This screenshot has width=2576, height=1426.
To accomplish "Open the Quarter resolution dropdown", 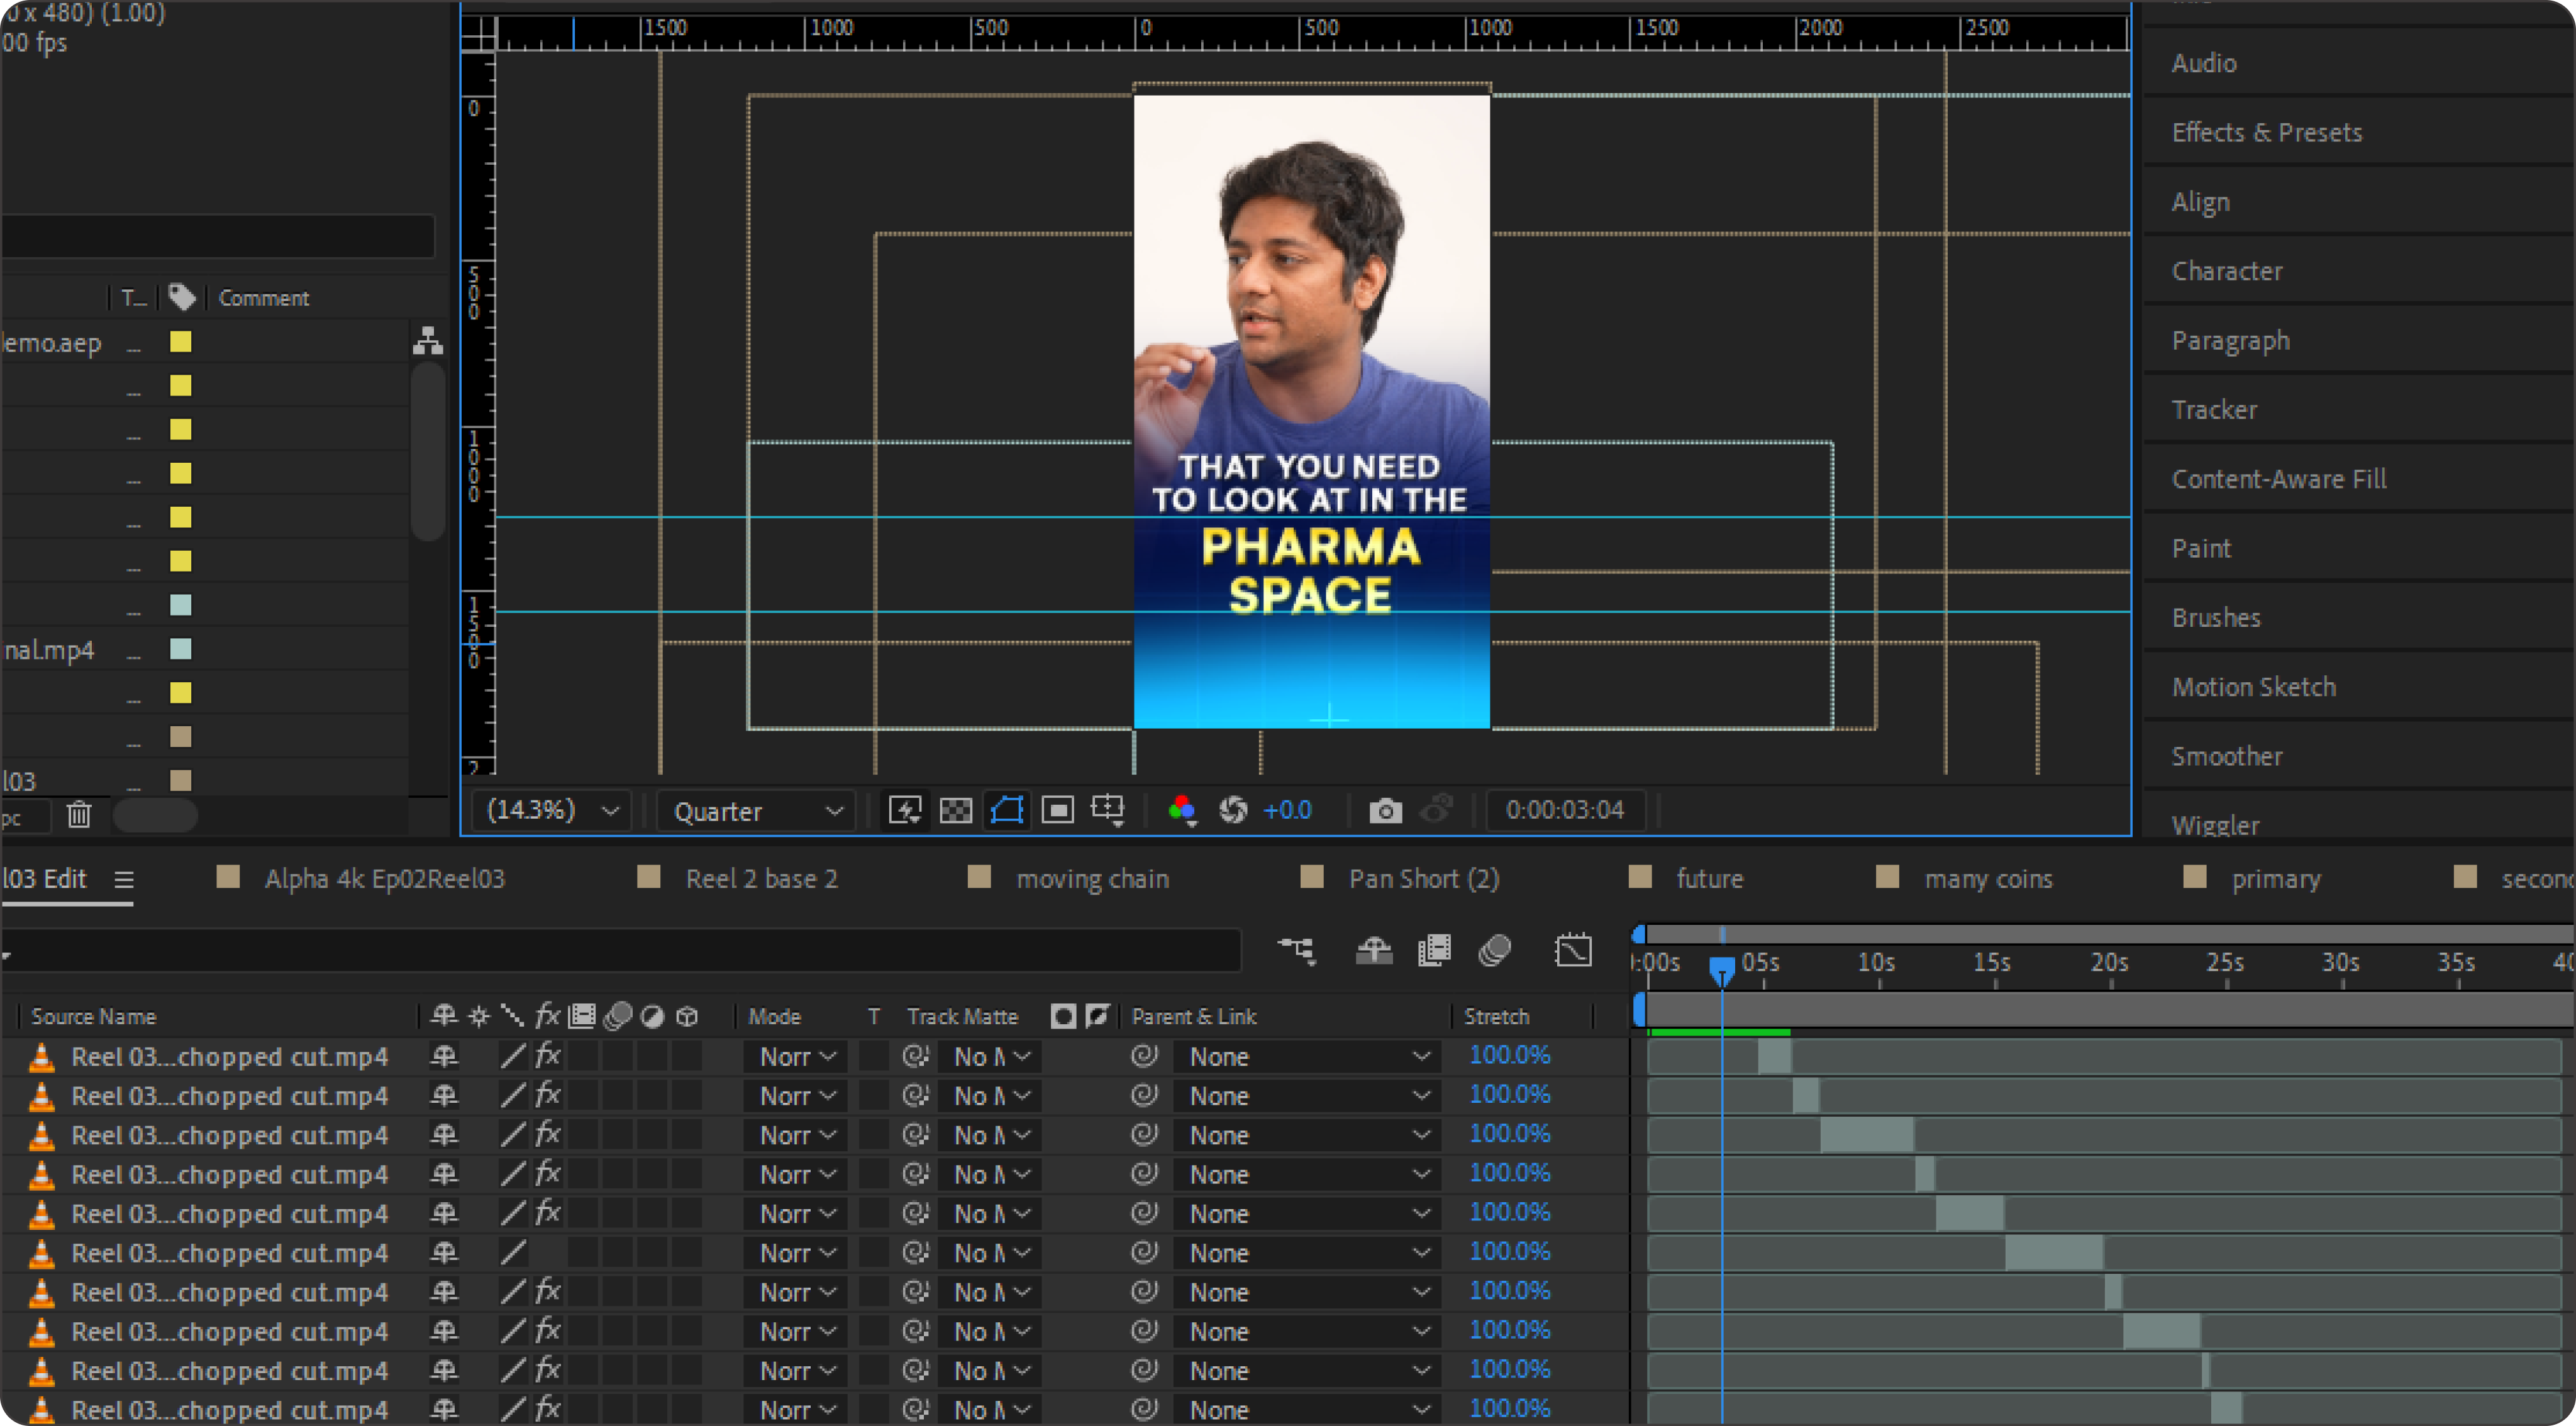I will point(756,810).
